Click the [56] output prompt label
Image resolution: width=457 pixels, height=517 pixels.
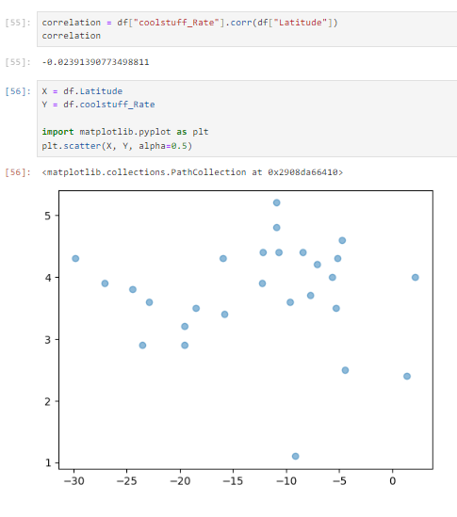click(18, 172)
